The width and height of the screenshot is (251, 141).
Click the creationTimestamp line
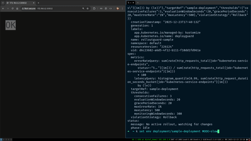pyautogui.click(x=166, y=22)
